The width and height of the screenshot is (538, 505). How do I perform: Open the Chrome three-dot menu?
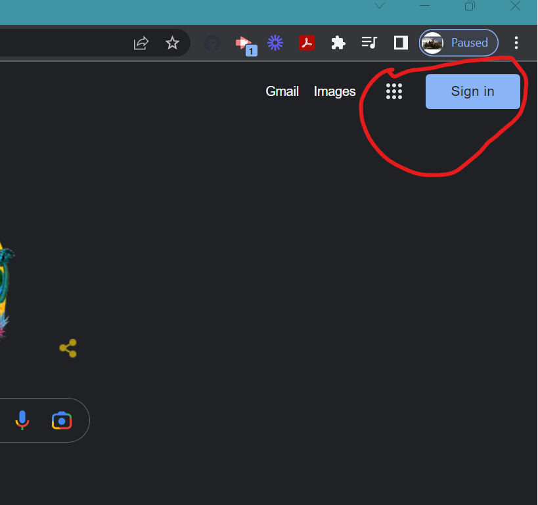(516, 43)
